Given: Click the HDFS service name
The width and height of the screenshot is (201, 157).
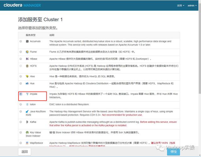Looking at the screenshot, I should [33, 66].
